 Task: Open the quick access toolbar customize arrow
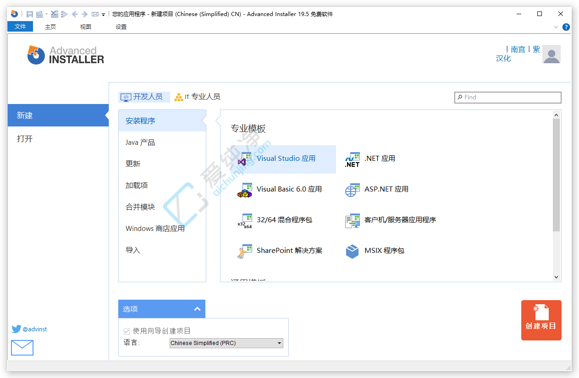[x=104, y=15]
